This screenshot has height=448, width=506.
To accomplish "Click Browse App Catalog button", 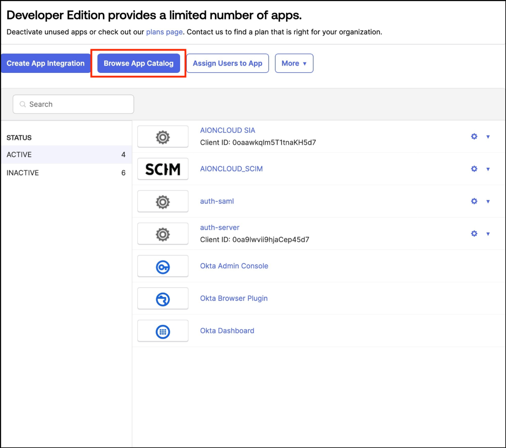I will (x=139, y=63).
